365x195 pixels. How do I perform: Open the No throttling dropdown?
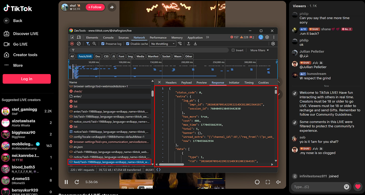pos(162,44)
